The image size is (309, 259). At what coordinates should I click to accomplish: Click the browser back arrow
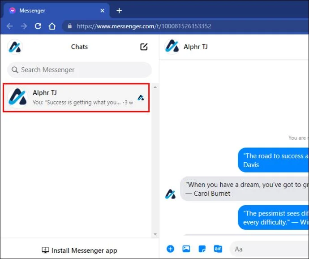click(10, 26)
